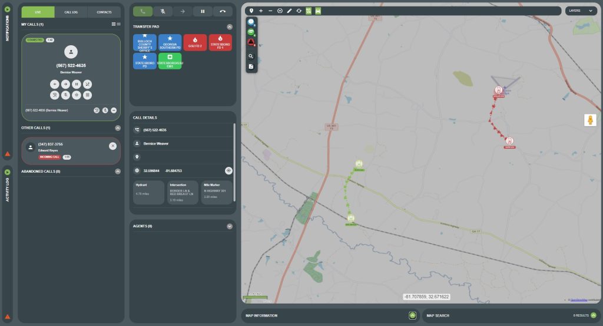Transfer call to Bulloch County Sheriff's Office

click(145, 43)
